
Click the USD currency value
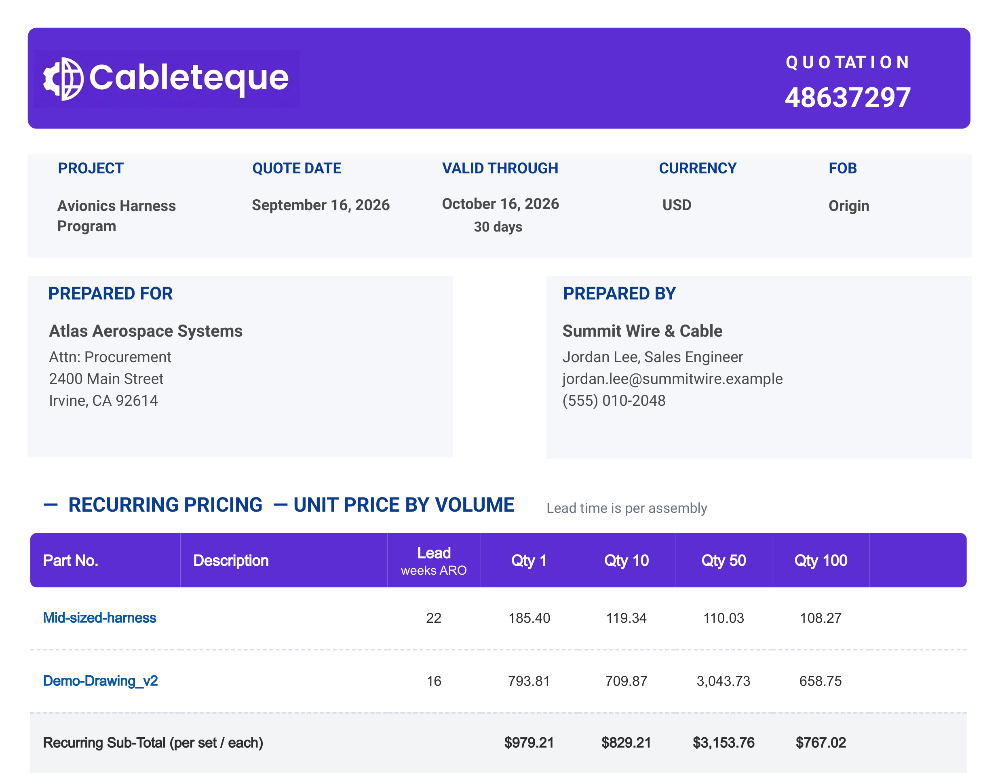click(677, 204)
